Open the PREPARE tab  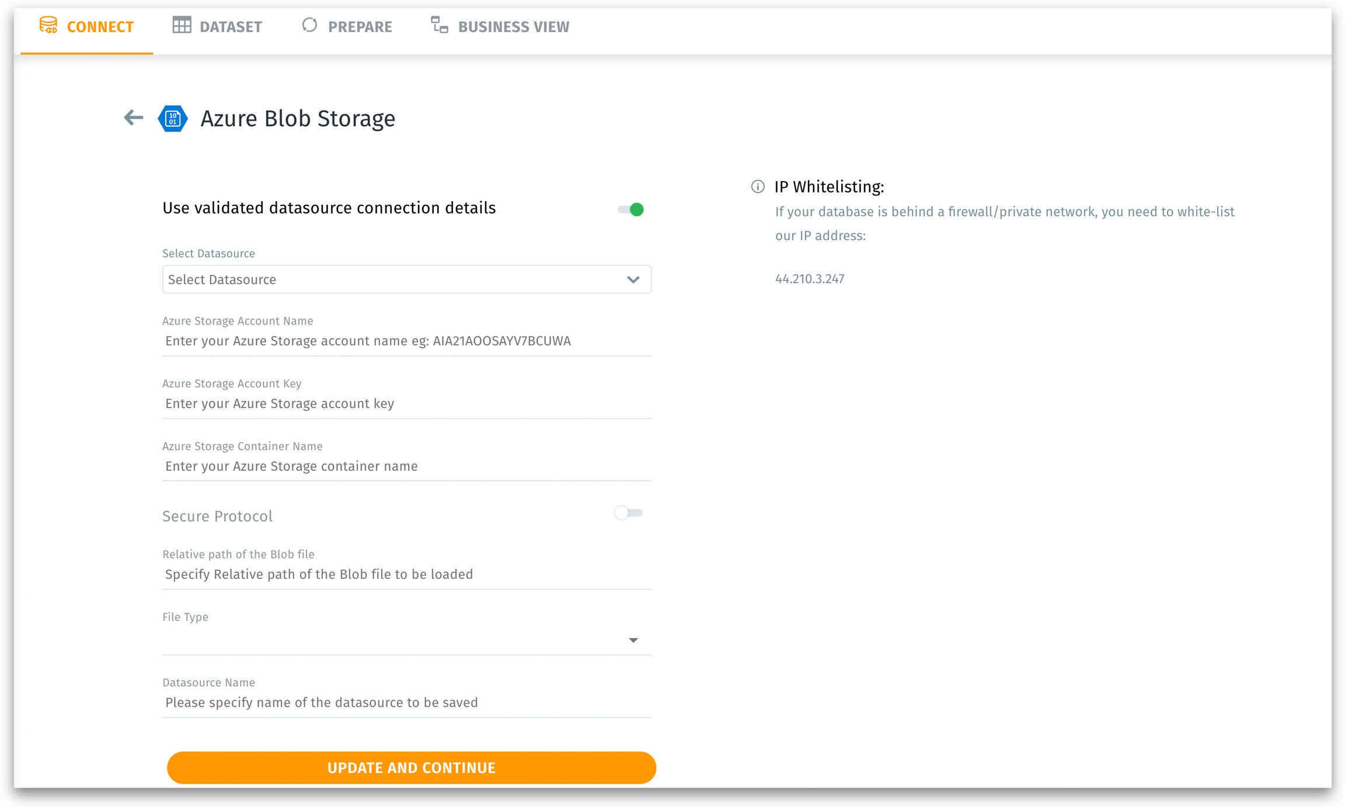[360, 27]
